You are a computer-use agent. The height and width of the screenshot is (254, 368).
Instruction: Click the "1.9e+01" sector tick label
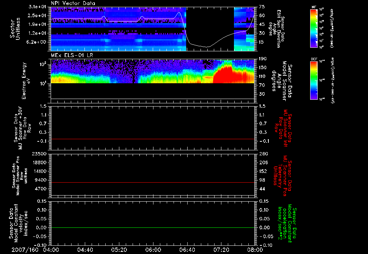click(37, 24)
